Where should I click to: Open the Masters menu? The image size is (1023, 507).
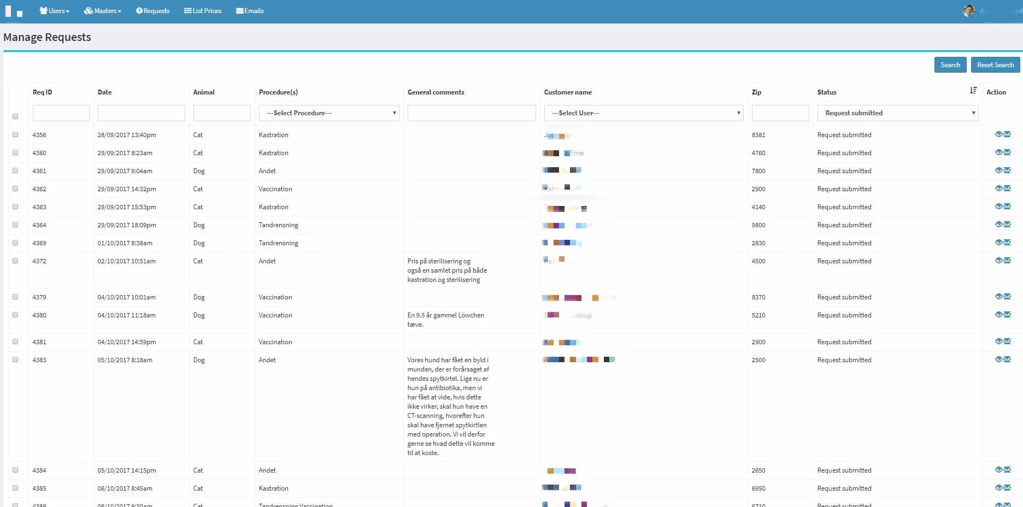(103, 11)
